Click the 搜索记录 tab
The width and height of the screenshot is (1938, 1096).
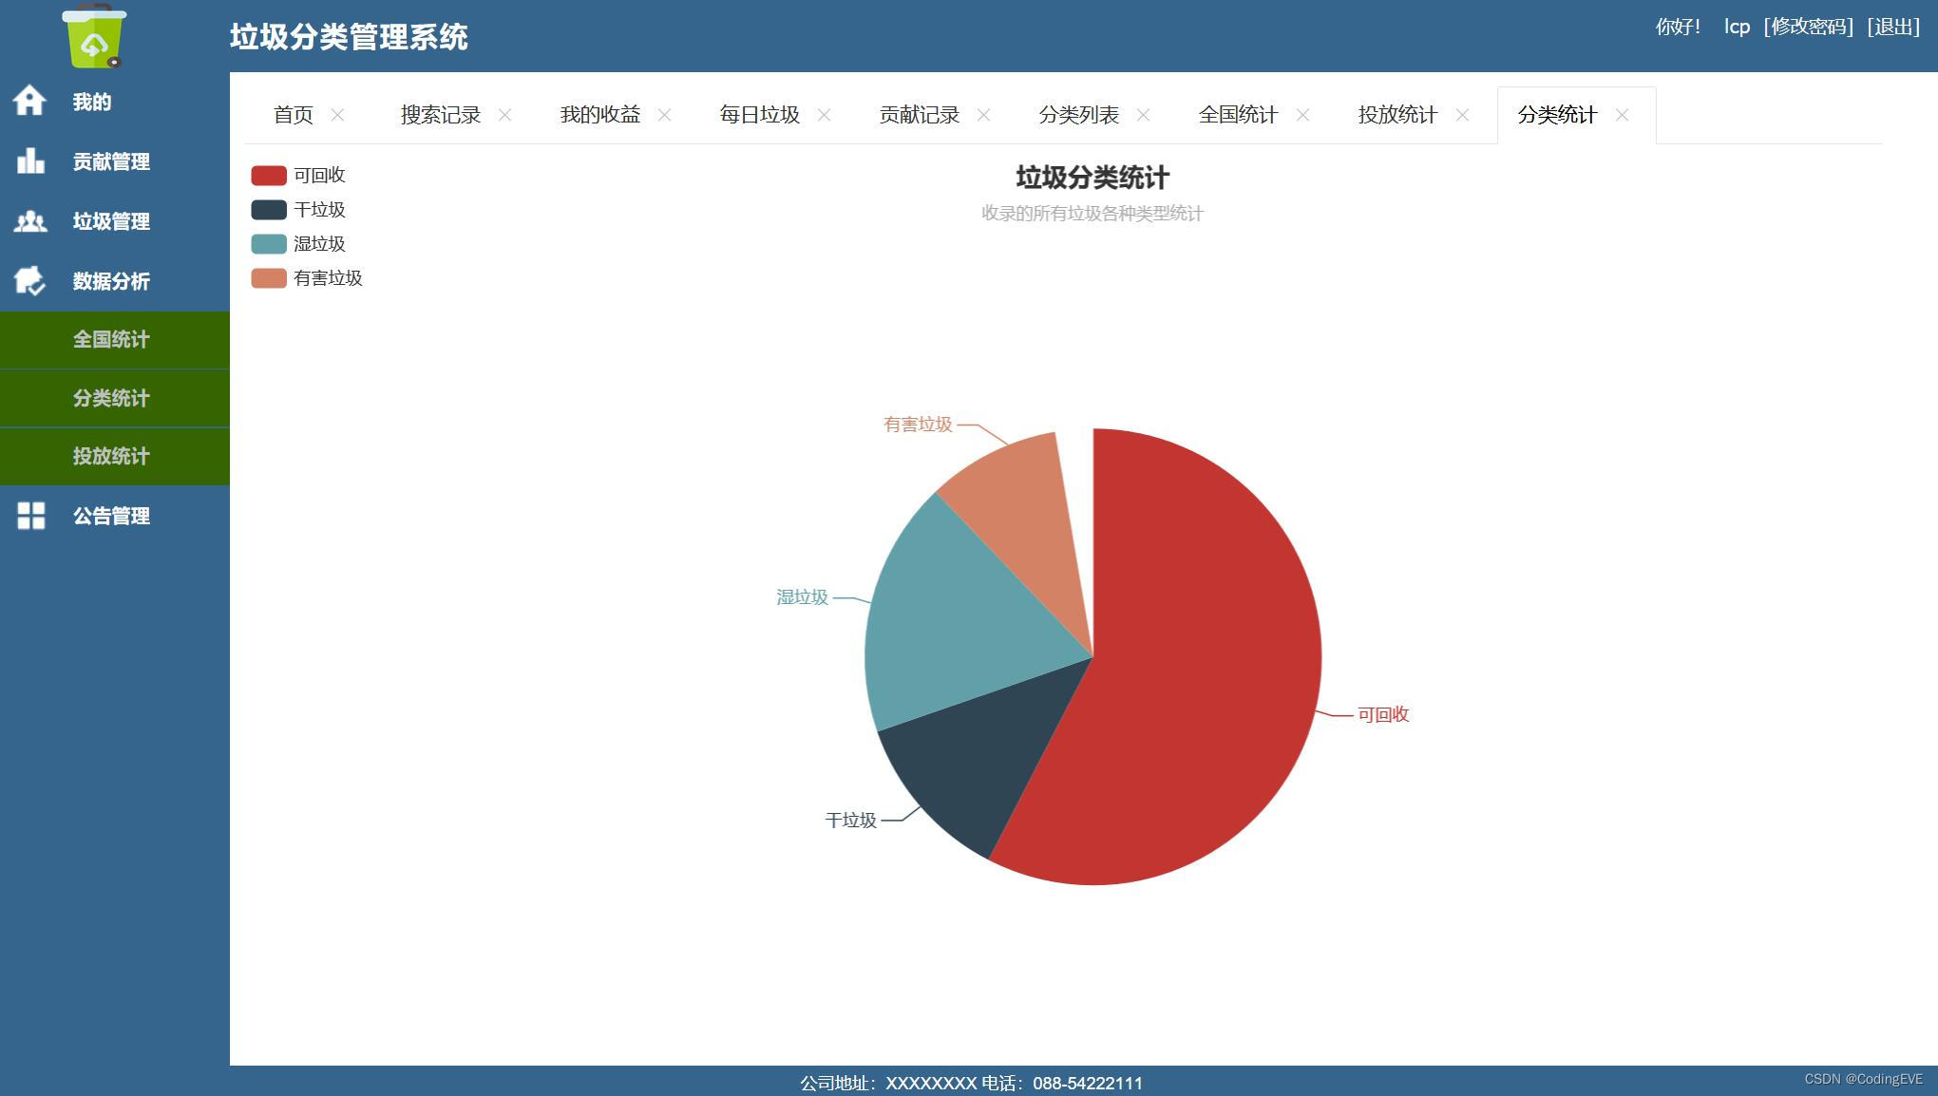tap(439, 114)
